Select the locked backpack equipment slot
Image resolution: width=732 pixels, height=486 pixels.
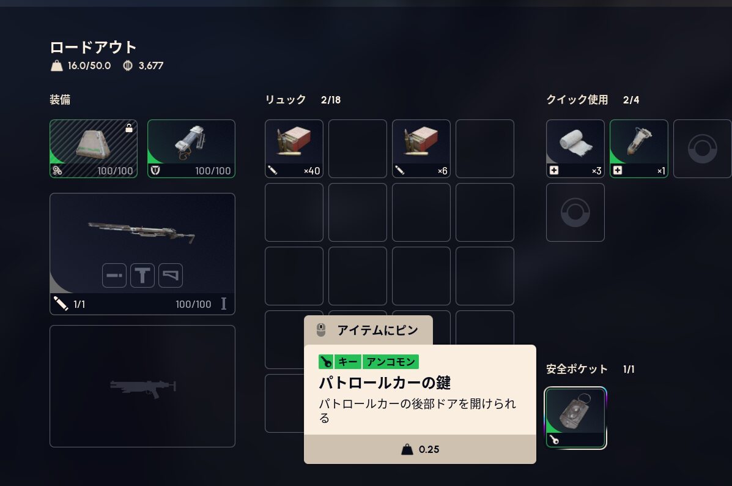click(94, 149)
